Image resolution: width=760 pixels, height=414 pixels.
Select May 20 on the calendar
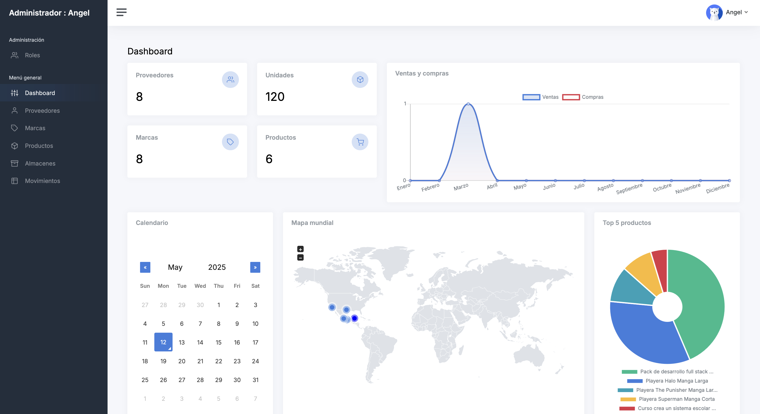point(182,361)
